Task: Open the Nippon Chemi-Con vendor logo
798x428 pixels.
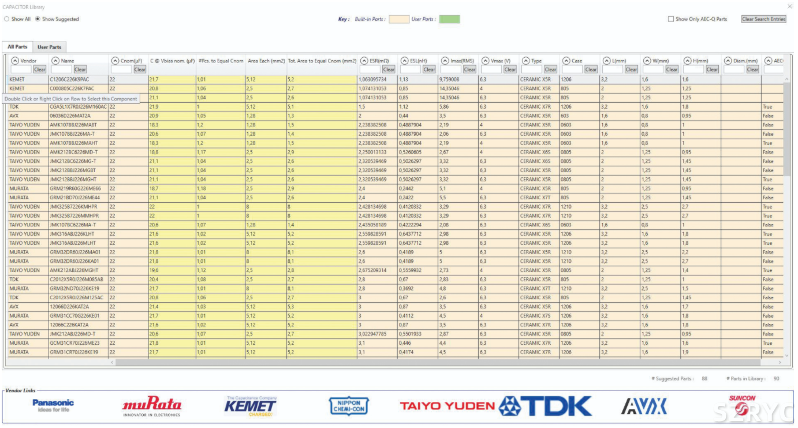Action: pos(348,406)
